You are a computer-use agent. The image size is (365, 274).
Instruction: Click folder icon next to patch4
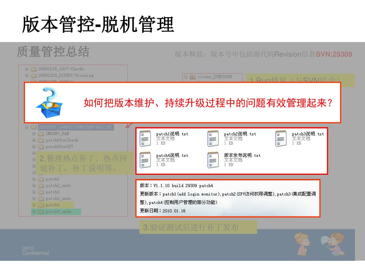tap(41, 205)
